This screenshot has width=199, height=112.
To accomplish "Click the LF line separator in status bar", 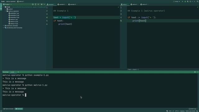I will tap(173, 111).
